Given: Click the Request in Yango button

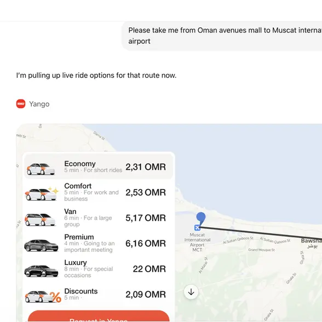Looking at the screenshot, I should [x=99, y=317].
